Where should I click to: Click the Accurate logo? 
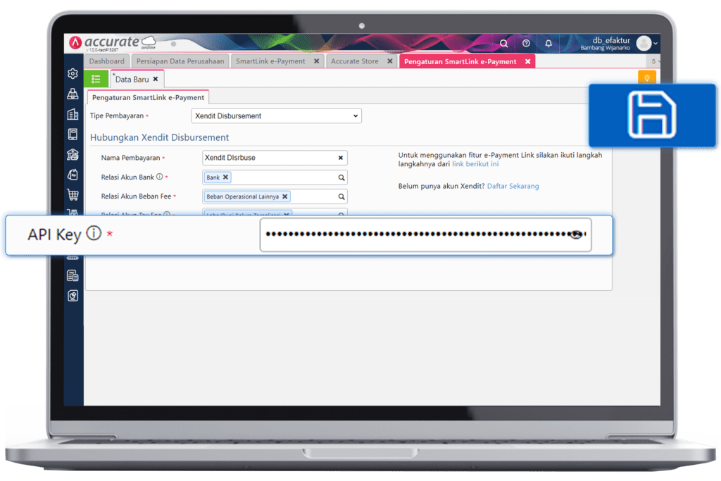112,43
